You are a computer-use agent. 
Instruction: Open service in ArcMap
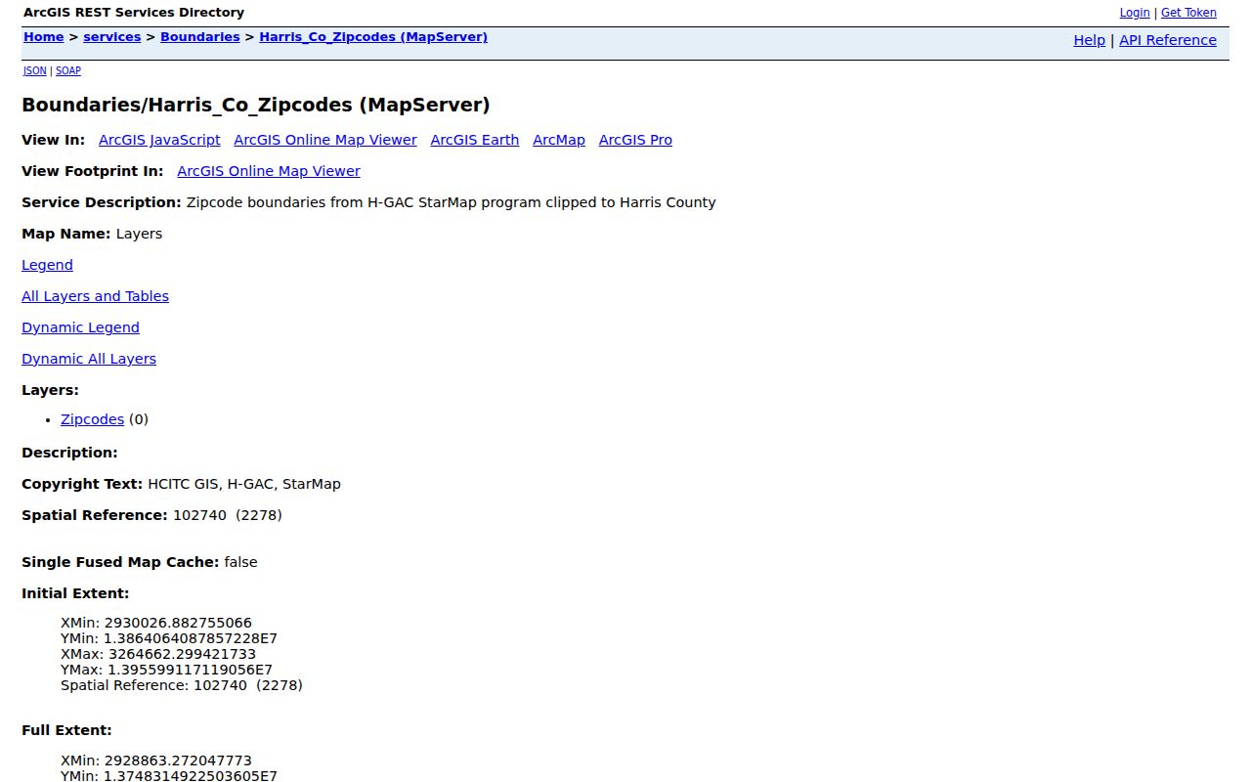pyautogui.click(x=559, y=140)
